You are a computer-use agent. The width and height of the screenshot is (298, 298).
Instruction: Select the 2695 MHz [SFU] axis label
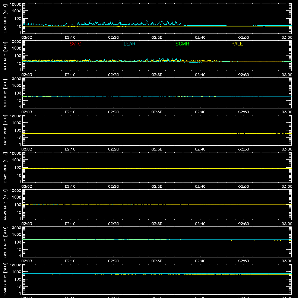point(5,167)
